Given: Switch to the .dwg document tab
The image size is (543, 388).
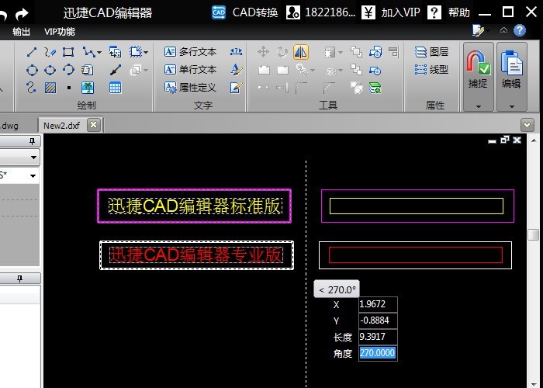Looking at the screenshot, I should [x=9, y=126].
